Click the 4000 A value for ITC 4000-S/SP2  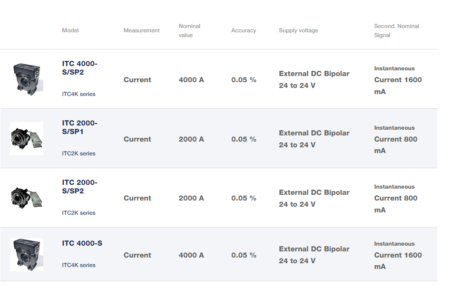pyautogui.click(x=191, y=80)
